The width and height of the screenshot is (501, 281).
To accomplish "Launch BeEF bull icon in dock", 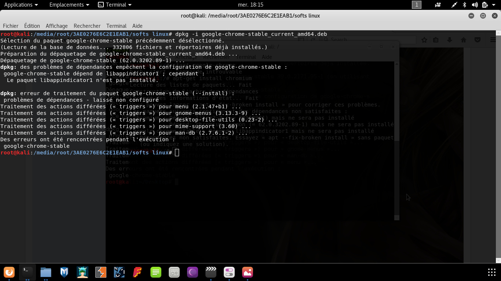I will (x=119, y=272).
